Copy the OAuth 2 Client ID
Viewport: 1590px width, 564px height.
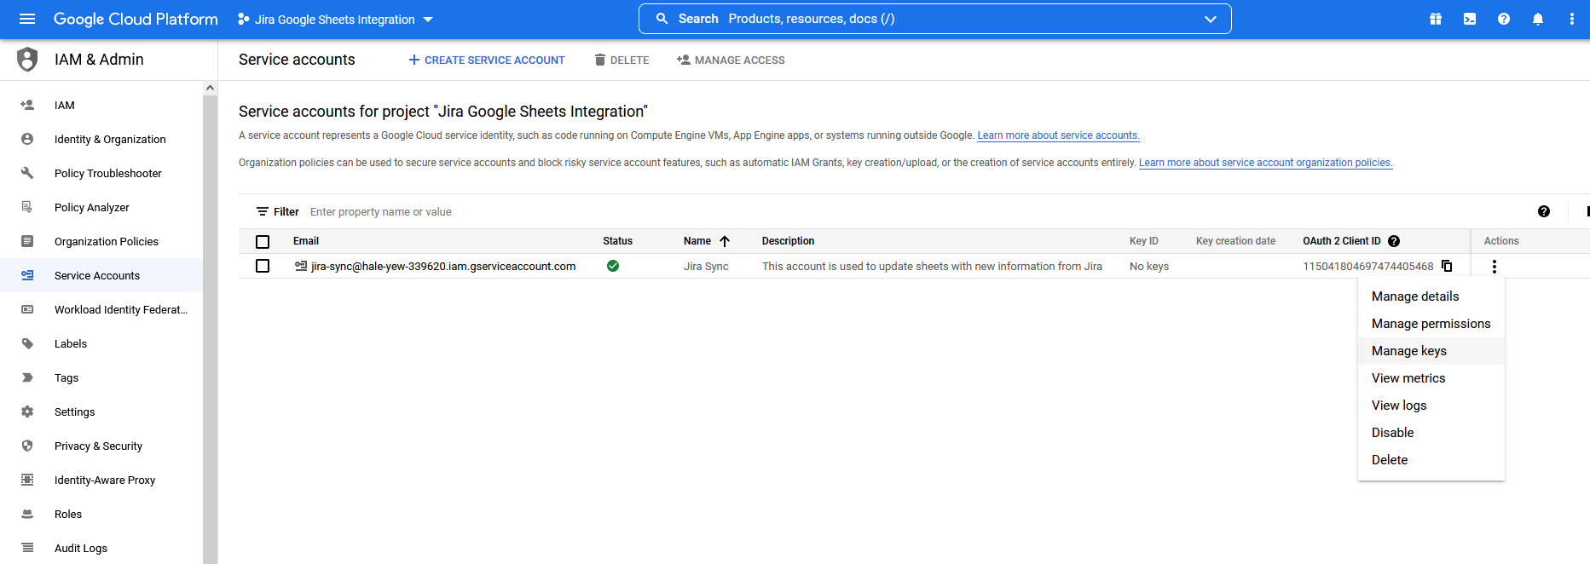(x=1447, y=266)
